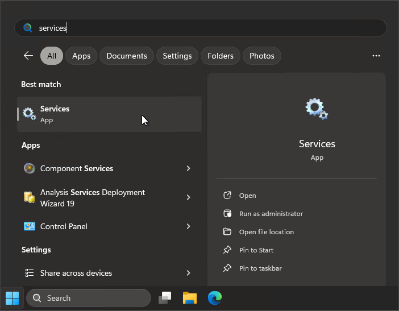Click the Component Services result text

(77, 168)
